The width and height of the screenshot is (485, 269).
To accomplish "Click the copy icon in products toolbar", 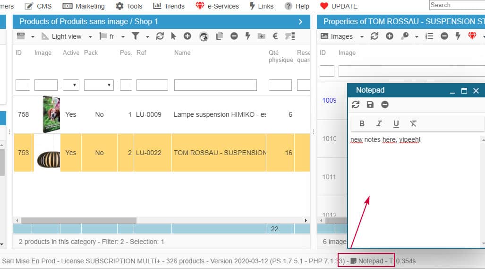I will pos(219,36).
